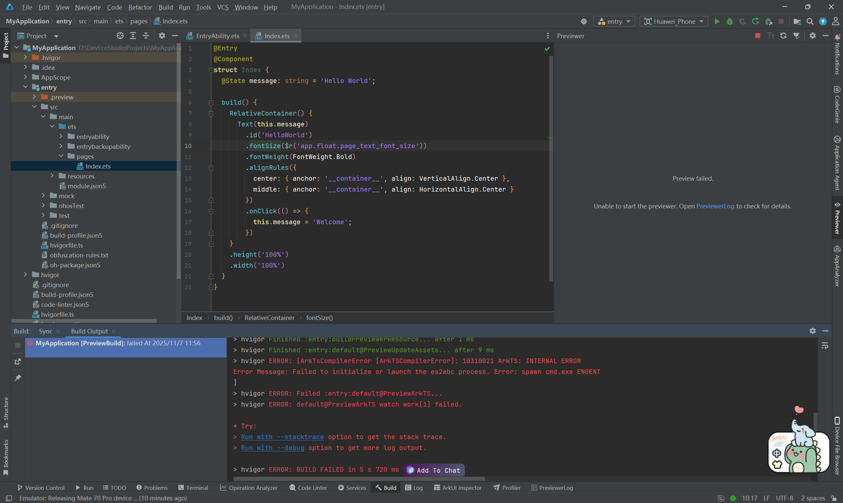Image resolution: width=843 pixels, height=503 pixels.
Task: Expand the resources folder
Action: pyautogui.click(x=52, y=176)
